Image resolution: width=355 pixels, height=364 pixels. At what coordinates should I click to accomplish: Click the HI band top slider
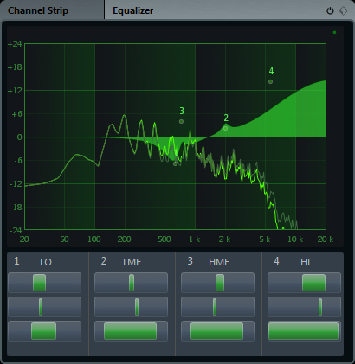pyautogui.click(x=305, y=283)
